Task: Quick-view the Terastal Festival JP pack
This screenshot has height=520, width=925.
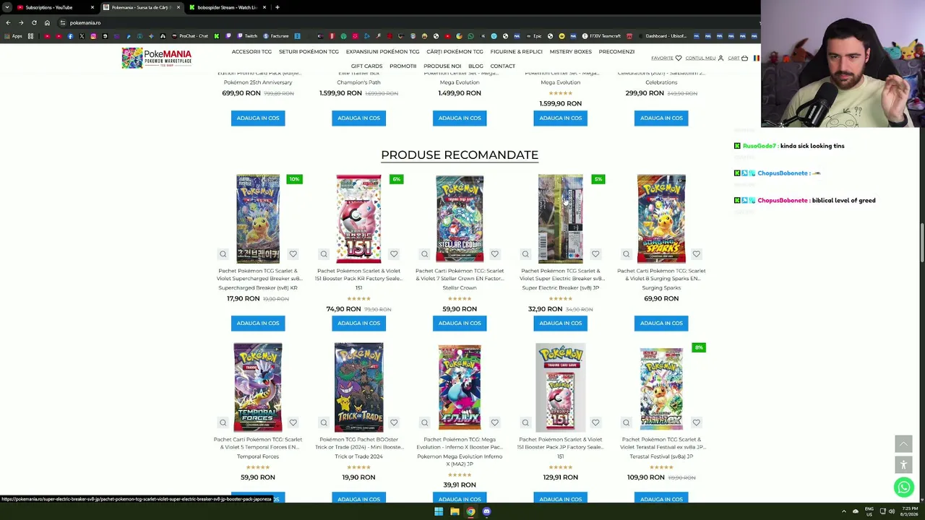Action: point(626,422)
